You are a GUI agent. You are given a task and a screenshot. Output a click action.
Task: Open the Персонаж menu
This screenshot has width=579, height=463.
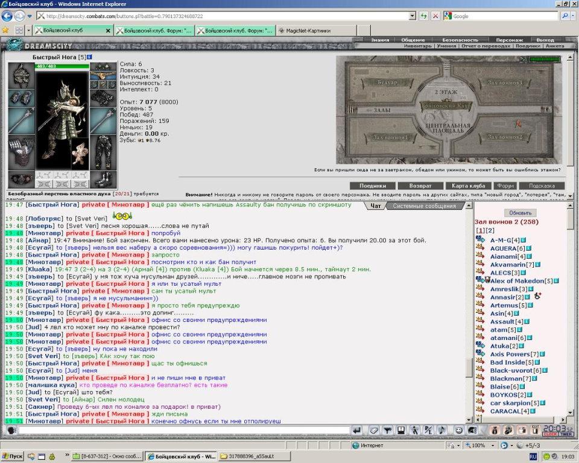tap(509, 40)
